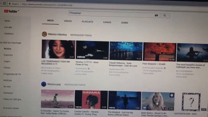Image resolution: width=208 pixels, height=117 pixels.
Task: Open The Weeknd Call Out My Name thumbnail
Action: tap(125, 100)
